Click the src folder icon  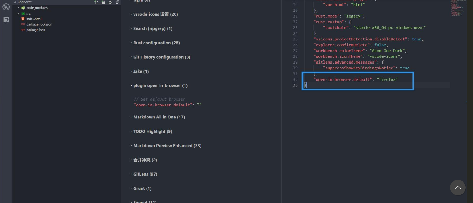click(23, 13)
